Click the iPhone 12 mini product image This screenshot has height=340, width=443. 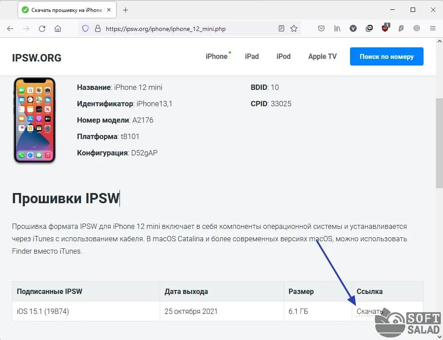click(35, 120)
